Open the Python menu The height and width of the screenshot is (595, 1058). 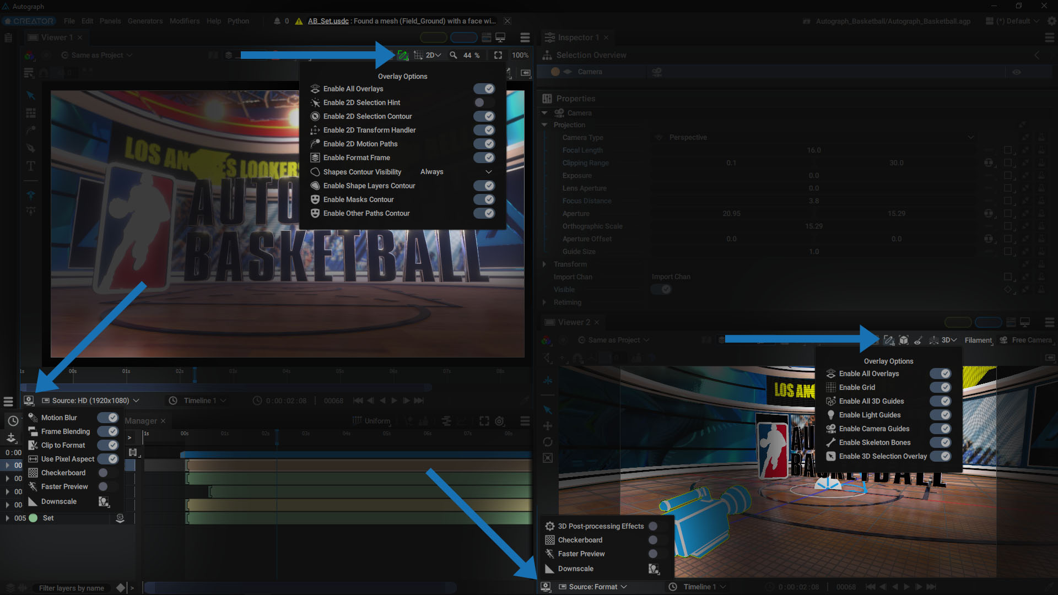click(x=238, y=21)
